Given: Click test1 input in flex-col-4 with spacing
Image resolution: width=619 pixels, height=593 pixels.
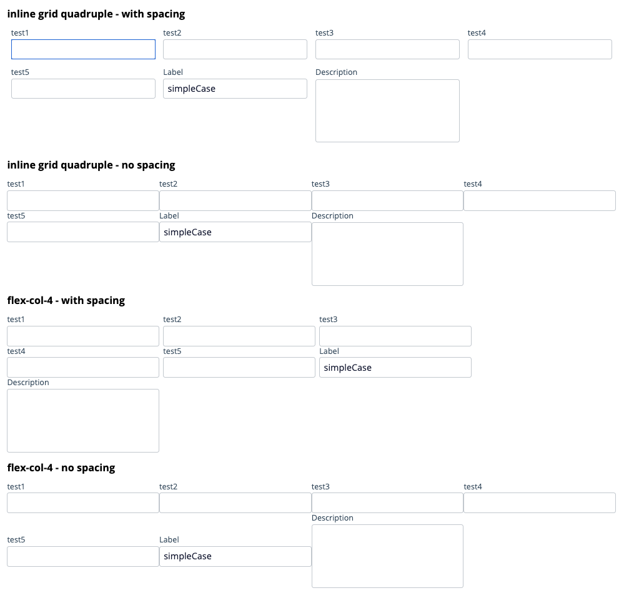Looking at the screenshot, I should [x=83, y=336].
